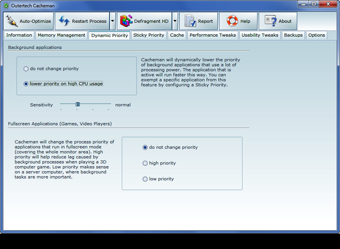Select background 'do not change priority' radio
Viewport: 340px width, 249px height.
[x=26, y=69]
